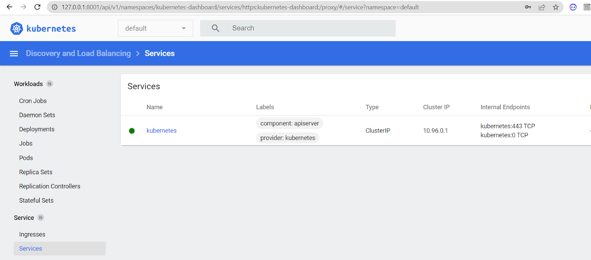Click the green status dot for kubernetes service
Image resolution: width=591 pixels, height=260 pixels.
(132, 131)
